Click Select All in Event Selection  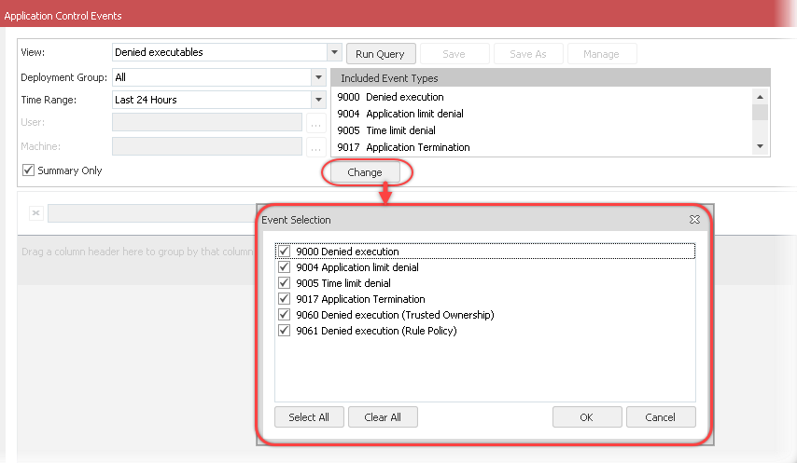[309, 417]
